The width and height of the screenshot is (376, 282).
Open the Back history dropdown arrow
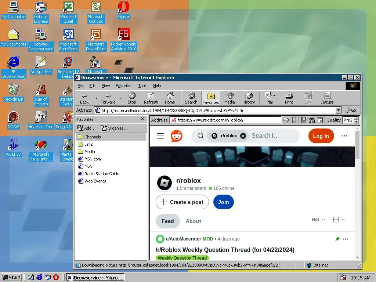click(97, 98)
